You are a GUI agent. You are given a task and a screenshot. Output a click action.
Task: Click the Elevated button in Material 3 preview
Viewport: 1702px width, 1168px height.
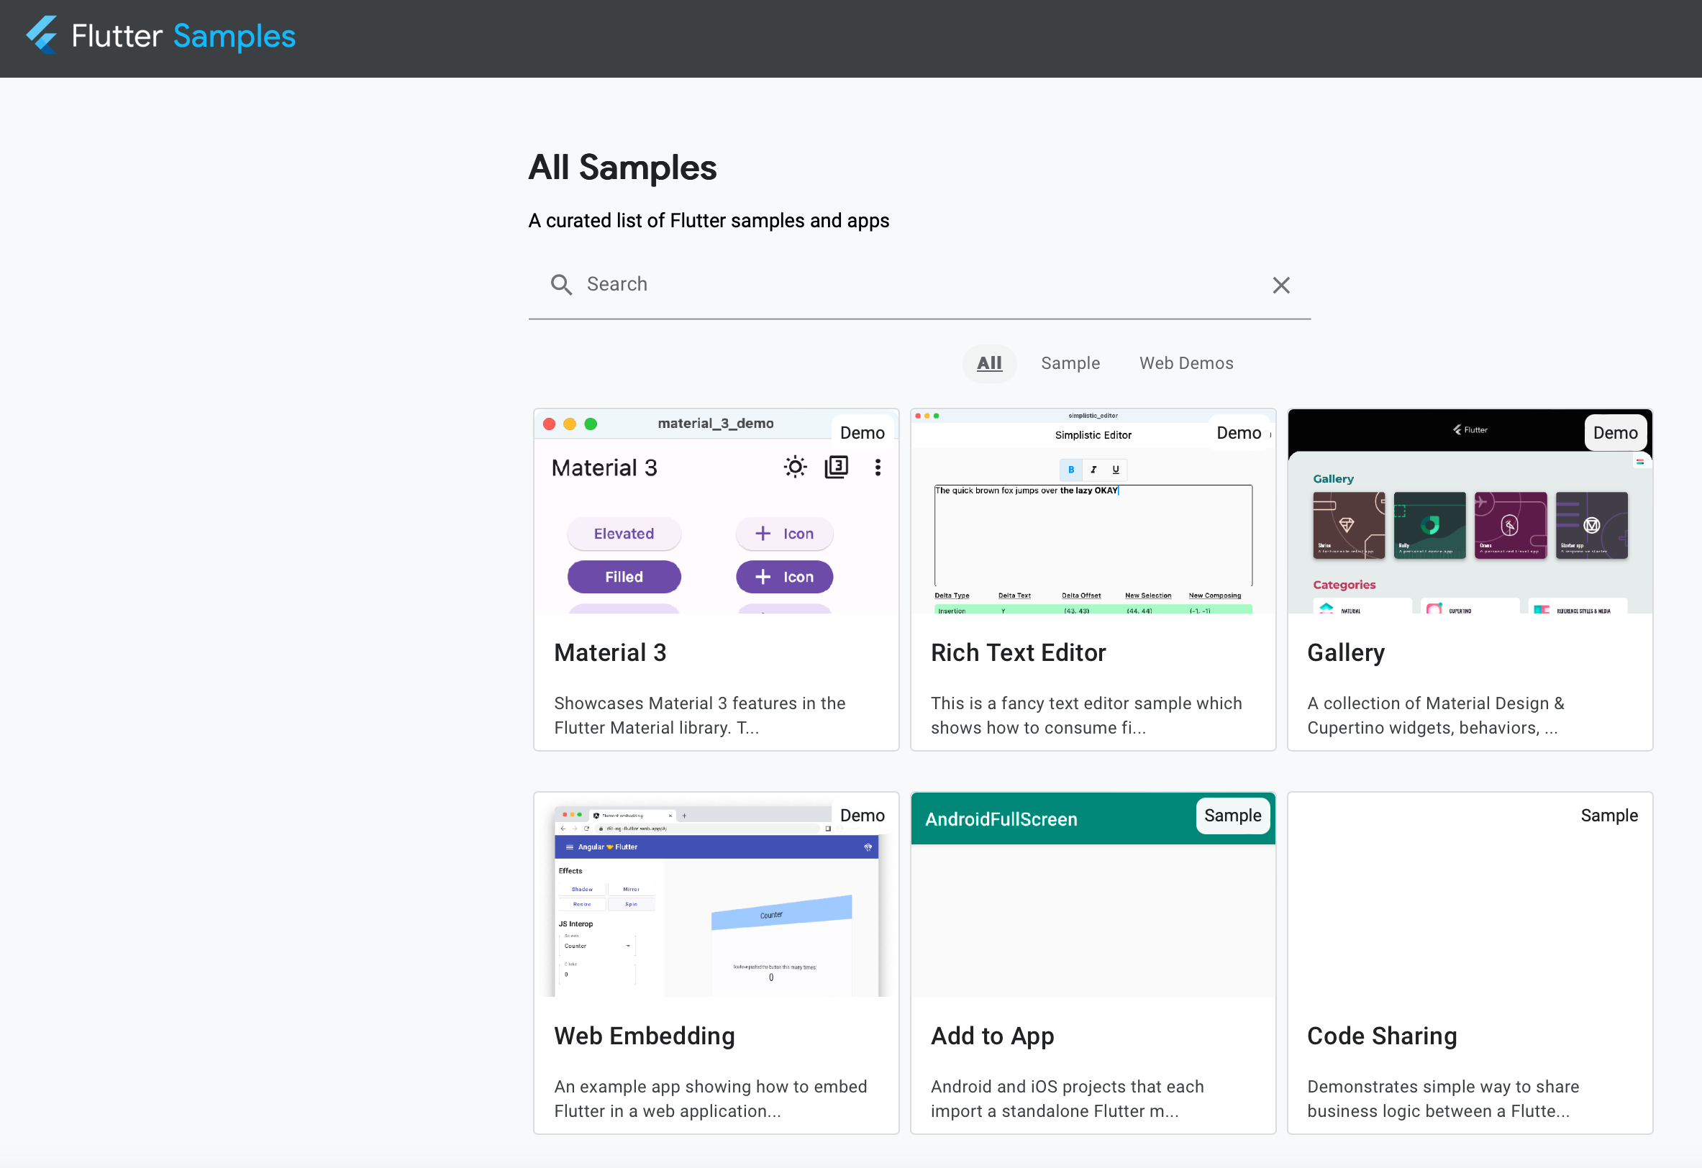click(624, 533)
